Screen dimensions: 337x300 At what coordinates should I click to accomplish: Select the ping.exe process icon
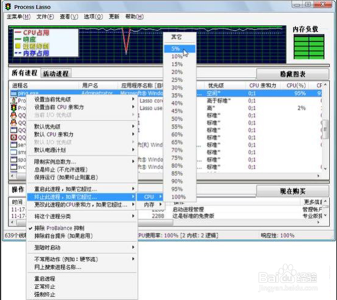click(x=13, y=93)
